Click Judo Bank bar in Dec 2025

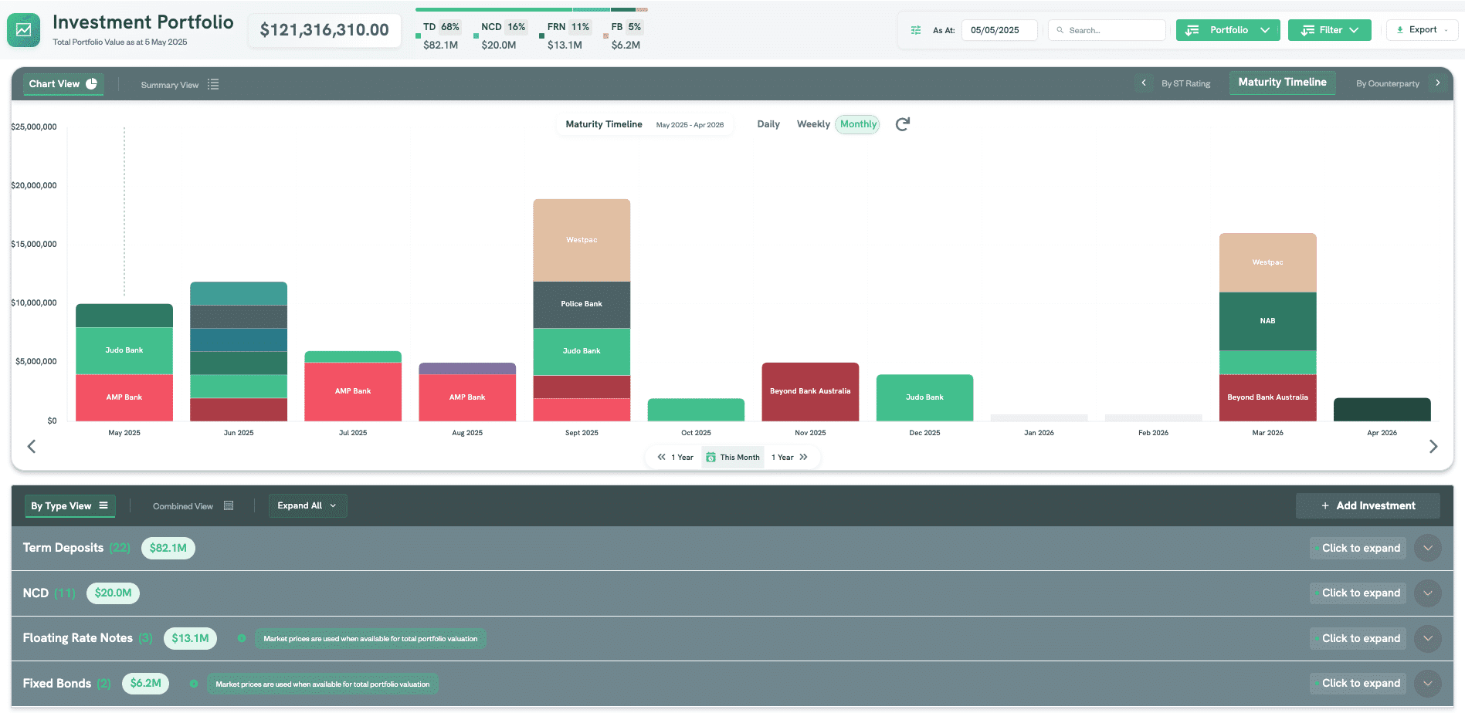[x=924, y=397]
